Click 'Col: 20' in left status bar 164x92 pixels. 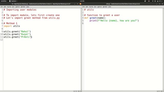[80, 91]
